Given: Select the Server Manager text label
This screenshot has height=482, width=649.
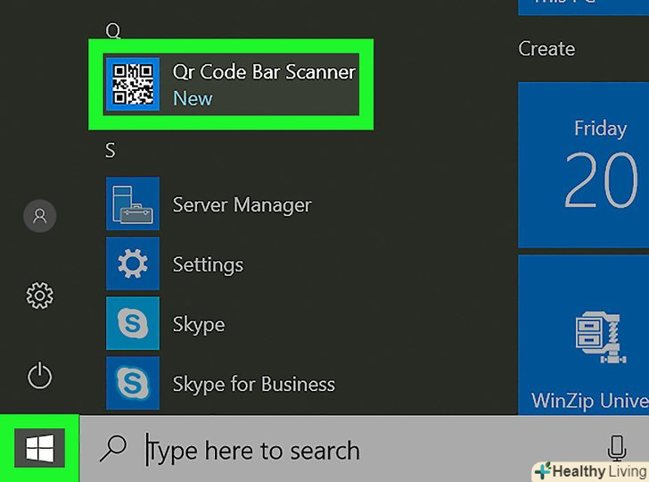Looking at the screenshot, I should pos(242,205).
